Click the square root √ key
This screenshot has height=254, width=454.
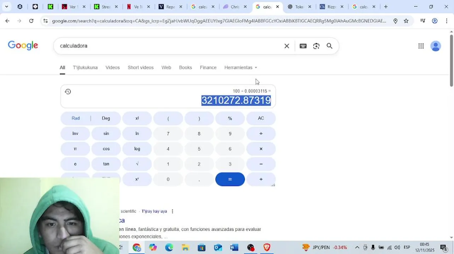click(x=137, y=164)
